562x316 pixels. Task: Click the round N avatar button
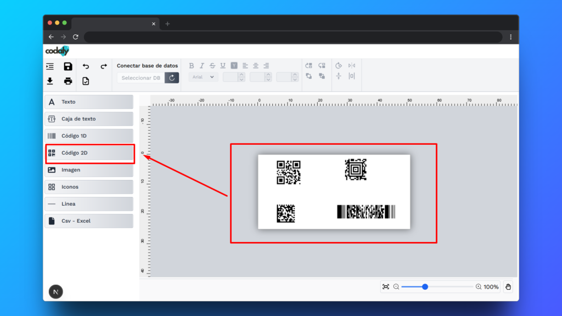[55, 292]
